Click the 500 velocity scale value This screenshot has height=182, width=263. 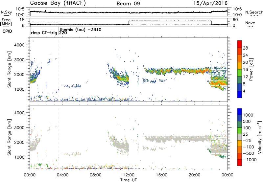click(x=247, y=122)
